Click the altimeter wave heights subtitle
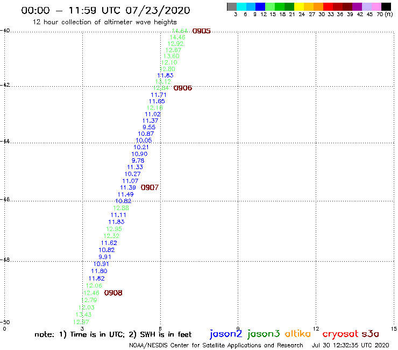The width and height of the screenshot is (398, 350). [104, 22]
